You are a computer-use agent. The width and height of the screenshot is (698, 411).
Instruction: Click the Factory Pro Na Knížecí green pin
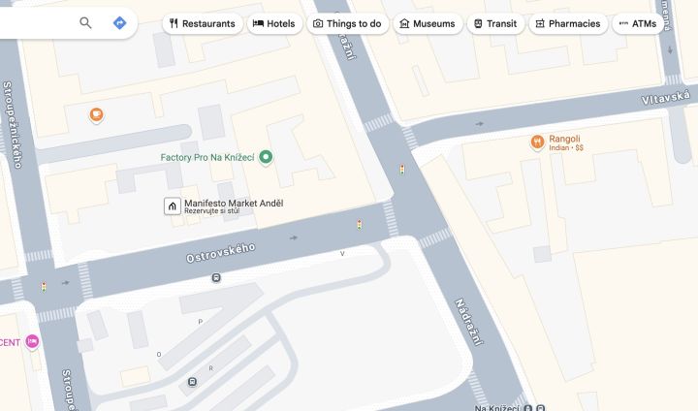click(266, 157)
